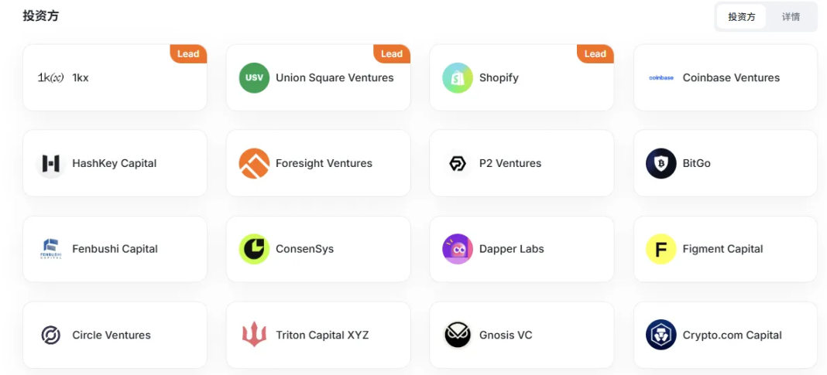Click the HashKey Capital logo icon
The width and height of the screenshot is (827, 375).
[x=51, y=164]
